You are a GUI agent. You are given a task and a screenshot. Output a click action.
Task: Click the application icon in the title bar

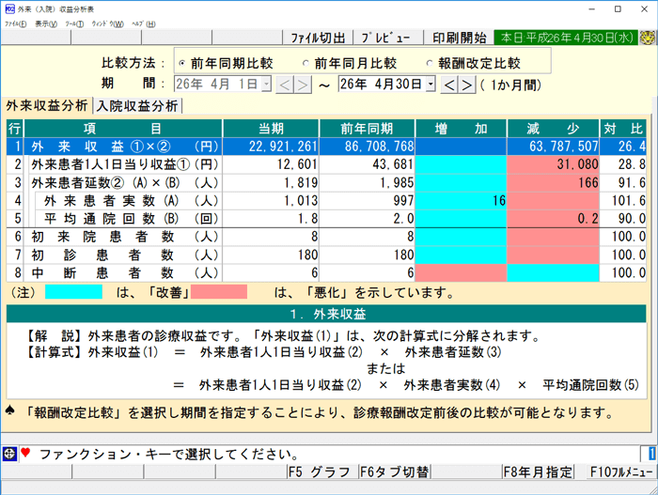10,8
